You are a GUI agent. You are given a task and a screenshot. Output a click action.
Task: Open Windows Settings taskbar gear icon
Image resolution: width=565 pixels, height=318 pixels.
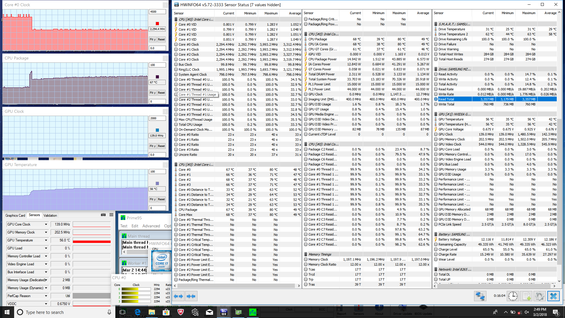tap(195, 312)
